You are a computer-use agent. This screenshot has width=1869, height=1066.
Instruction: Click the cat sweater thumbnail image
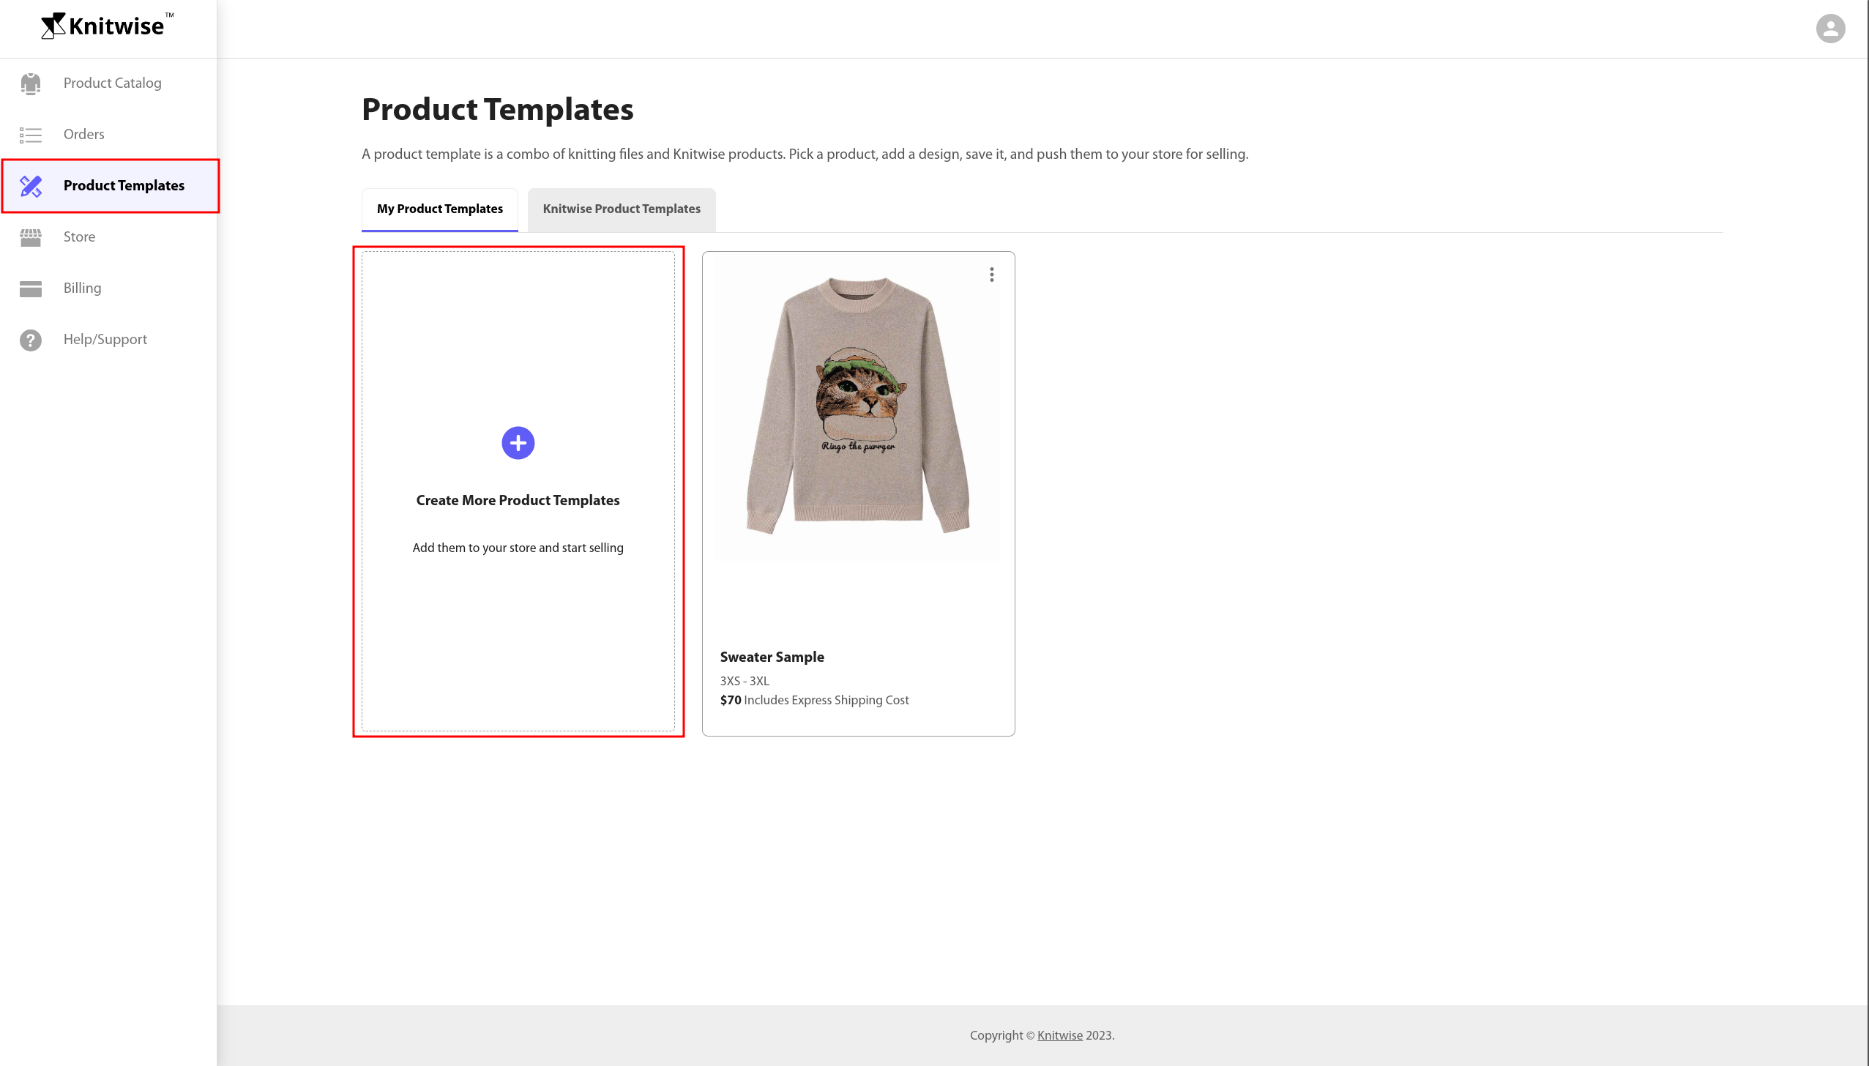pos(857,406)
